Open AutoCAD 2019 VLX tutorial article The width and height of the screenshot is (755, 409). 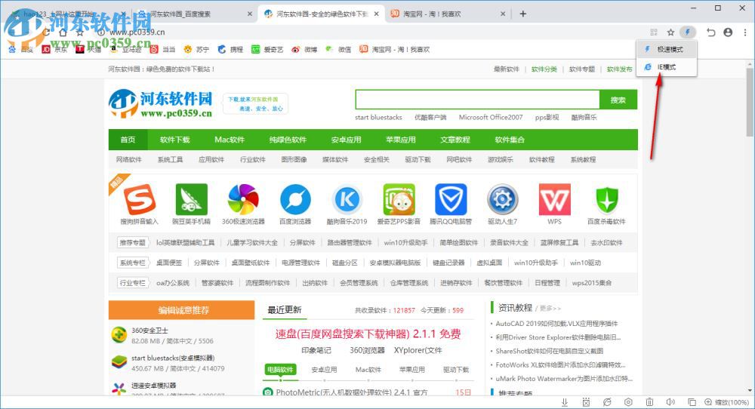[556, 324]
